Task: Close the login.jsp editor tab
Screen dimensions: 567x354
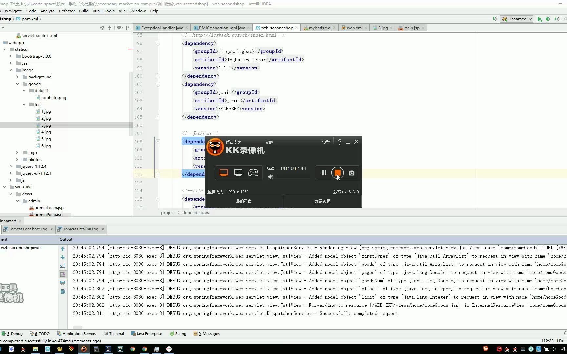Action: 423,28
